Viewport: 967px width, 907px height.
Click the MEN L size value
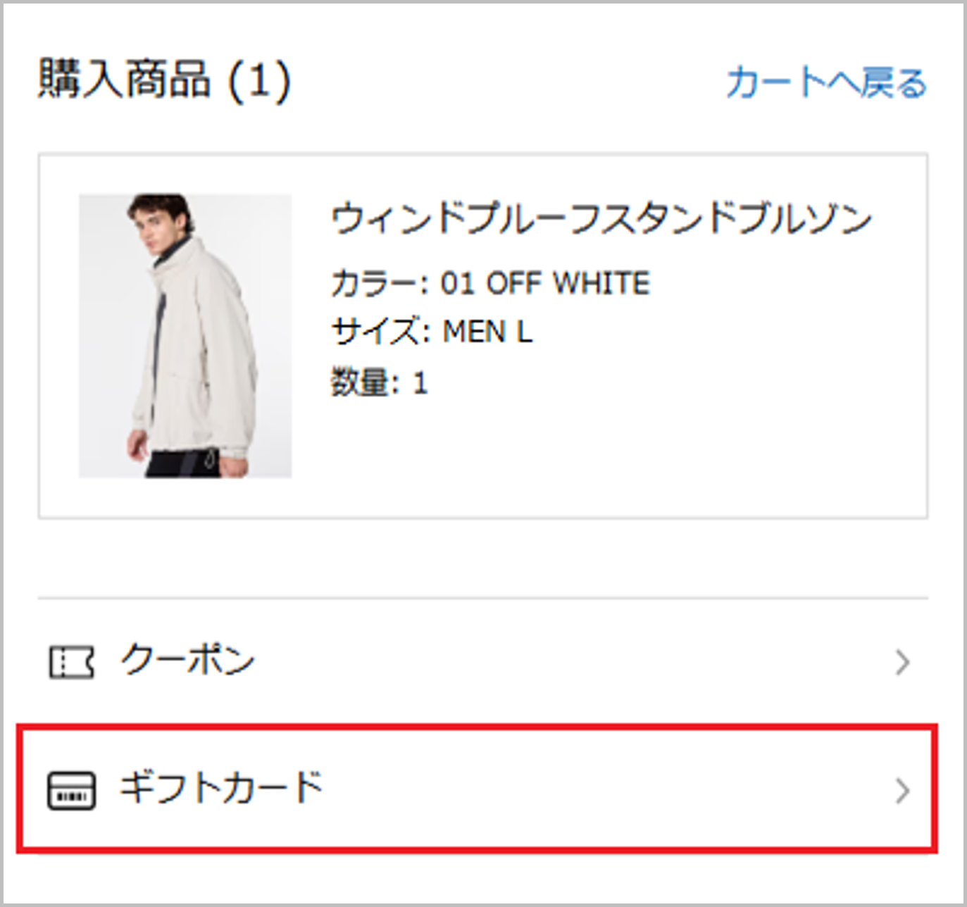pyautogui.click(x=487, y=332)
